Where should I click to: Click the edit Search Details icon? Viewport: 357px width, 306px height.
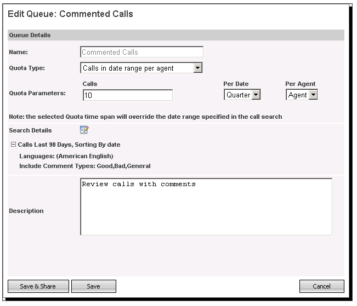coord(84,130)
